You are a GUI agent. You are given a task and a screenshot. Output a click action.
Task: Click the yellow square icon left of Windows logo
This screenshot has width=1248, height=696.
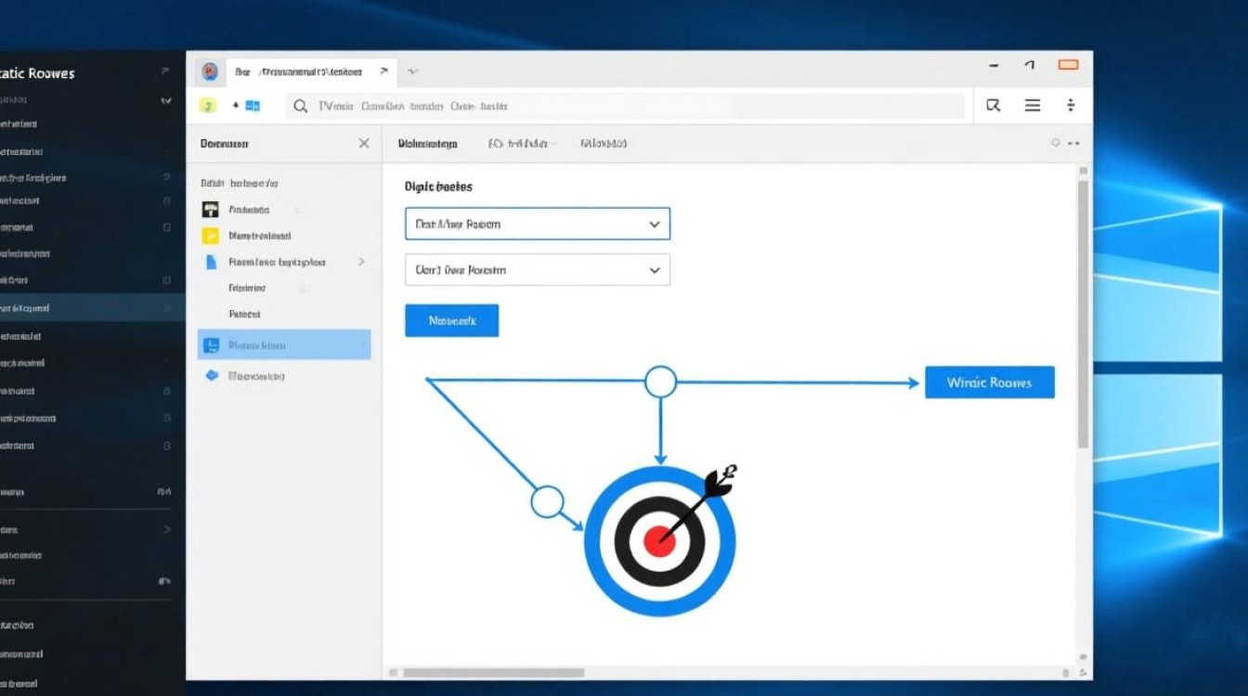point(209,107)
